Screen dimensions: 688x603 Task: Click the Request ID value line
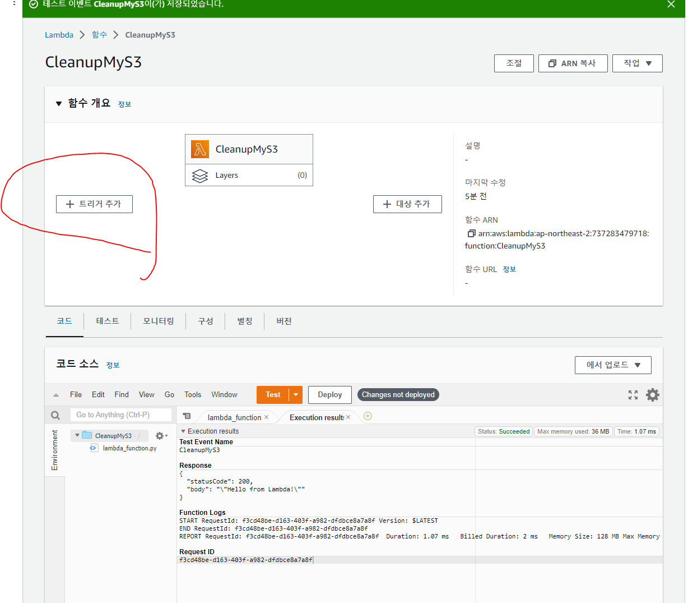[245, 560]
